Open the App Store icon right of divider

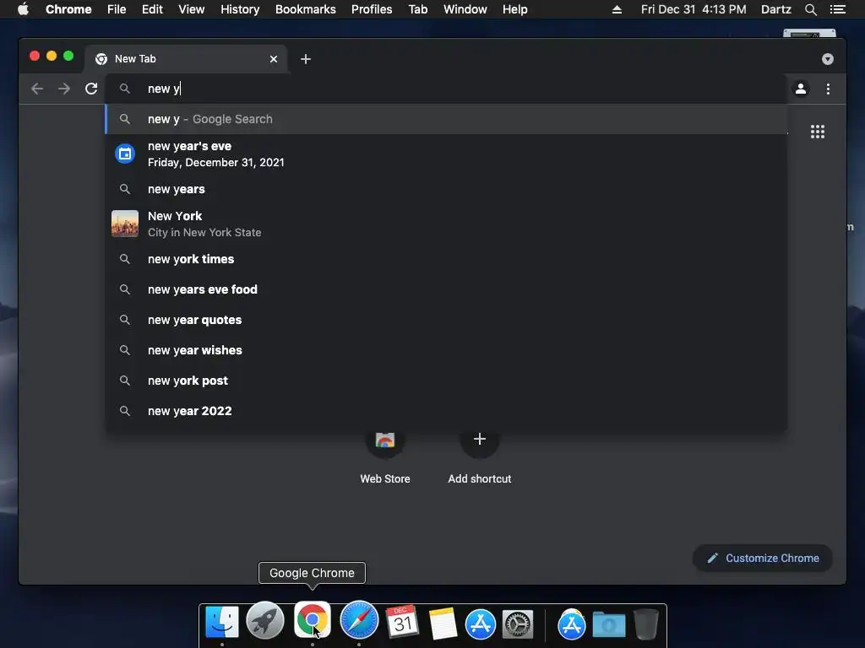[x=572, y=624]
